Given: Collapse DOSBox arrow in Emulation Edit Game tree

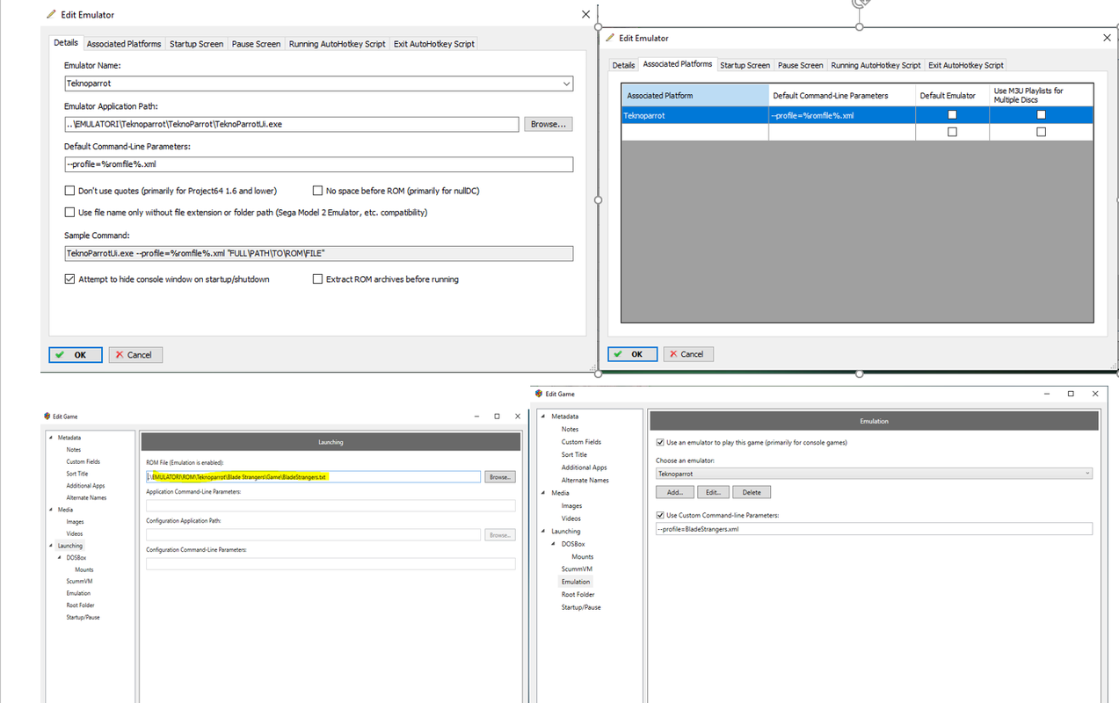Looking at the screenshot, I should click(554, 544).
